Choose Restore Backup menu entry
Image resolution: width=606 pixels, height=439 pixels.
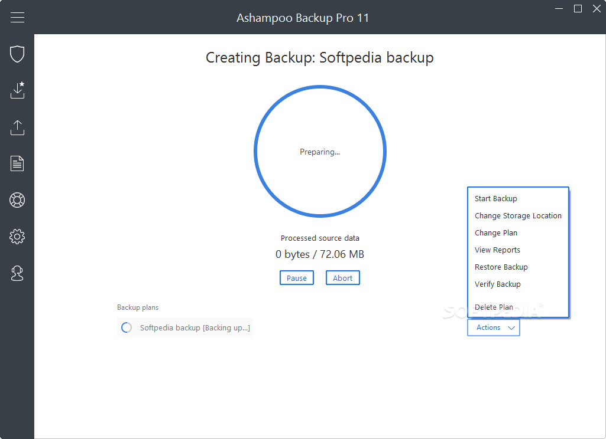(x=501, y=267)
